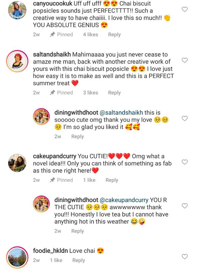
Task: Reply to saltandshaikh's pinned comment
Action: [x=114, y=93]
